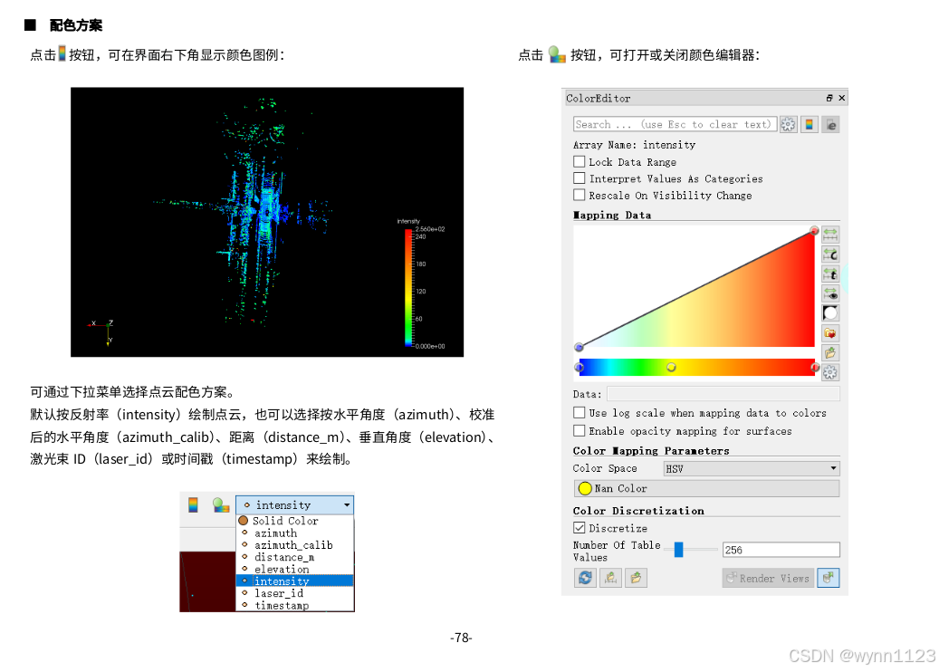The width and height of the screenshot is (939, 672).
Task: Click 'Array Name: intensity' label
Action: click(634, 145)
